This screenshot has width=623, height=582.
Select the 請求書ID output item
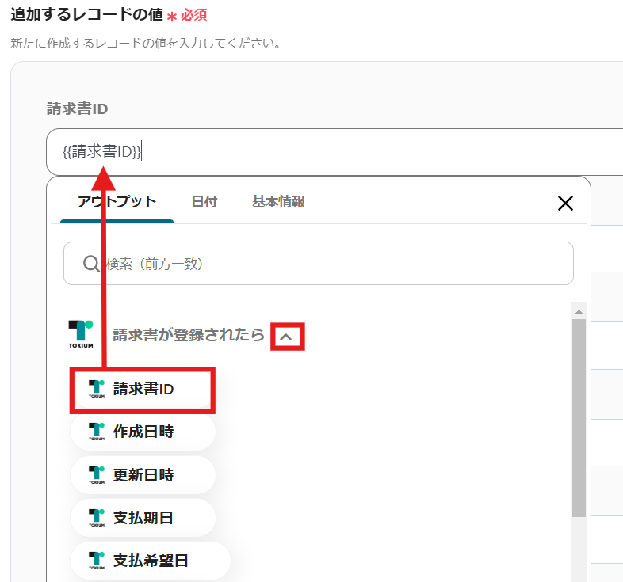tap(143, 390)
